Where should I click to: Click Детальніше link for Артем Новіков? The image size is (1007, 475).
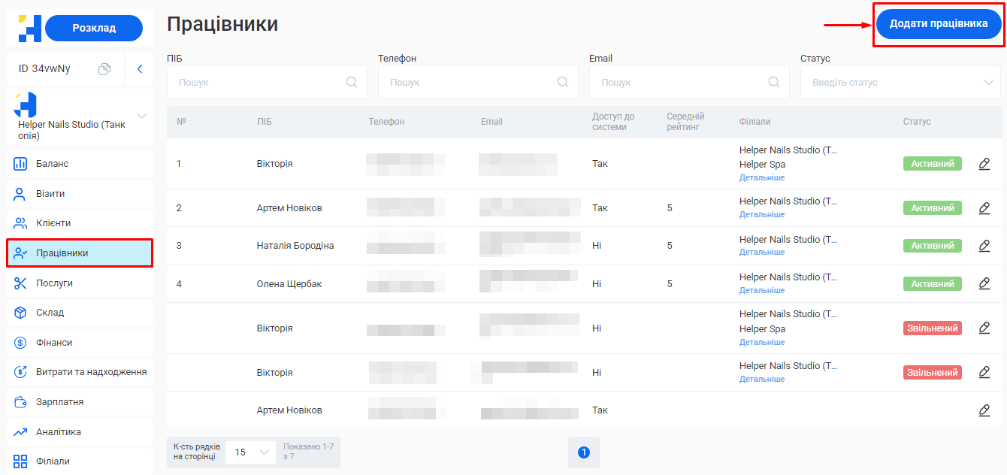pos(761,215)
